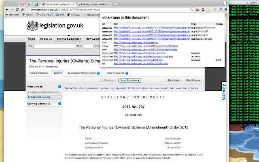Open the Home navigation item
Image resolution: width=259 pixels, height=162 pixels.
tap(32, 39)
